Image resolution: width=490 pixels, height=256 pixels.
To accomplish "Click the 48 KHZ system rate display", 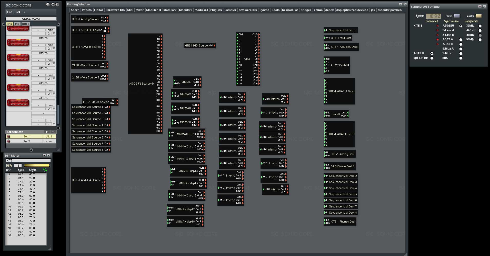I will (x=433, y=16).
